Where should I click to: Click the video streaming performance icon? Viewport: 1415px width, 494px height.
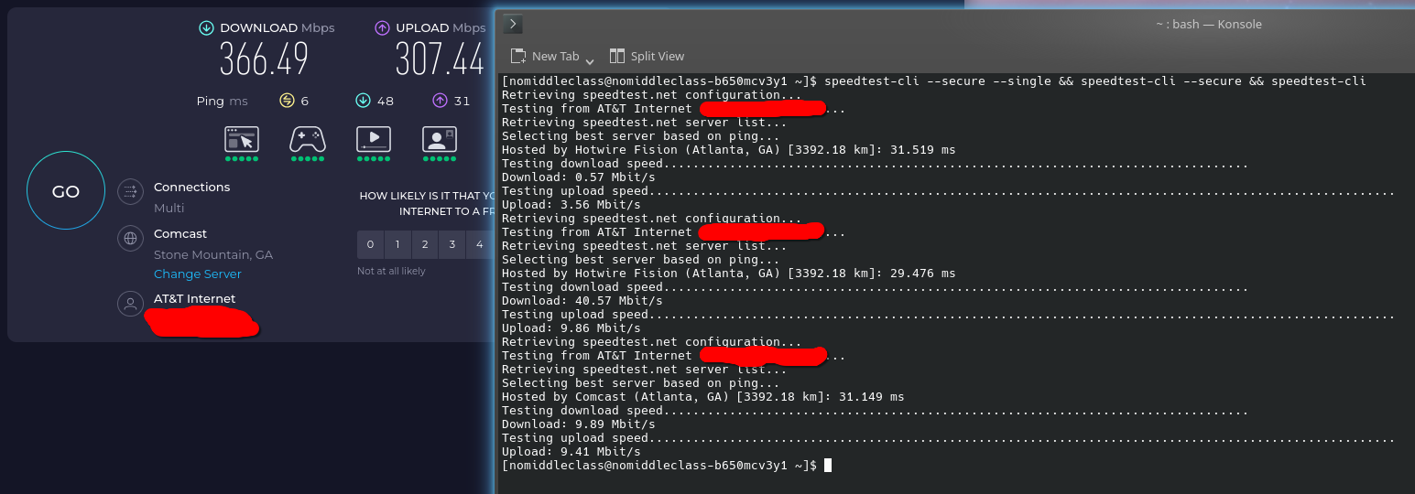(x=374, y=139)
